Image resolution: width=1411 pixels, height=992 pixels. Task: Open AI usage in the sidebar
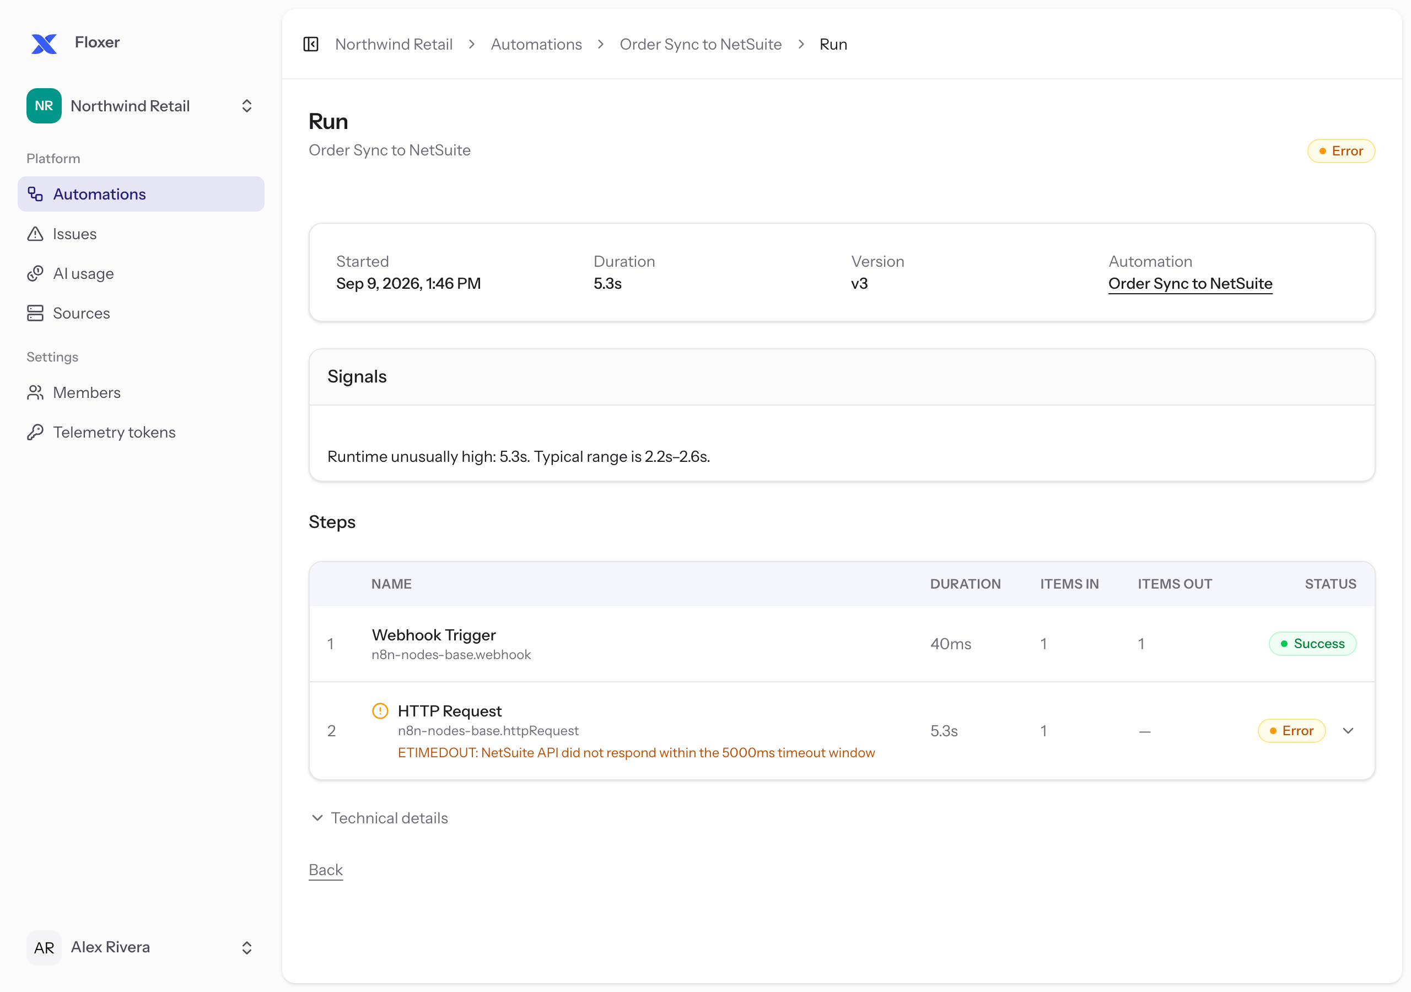click(x=141, y=273)
